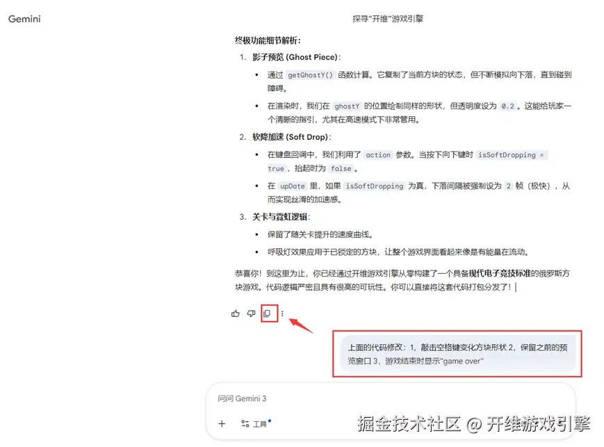
Task: Click the action parameter code chip
Action: 377,154
